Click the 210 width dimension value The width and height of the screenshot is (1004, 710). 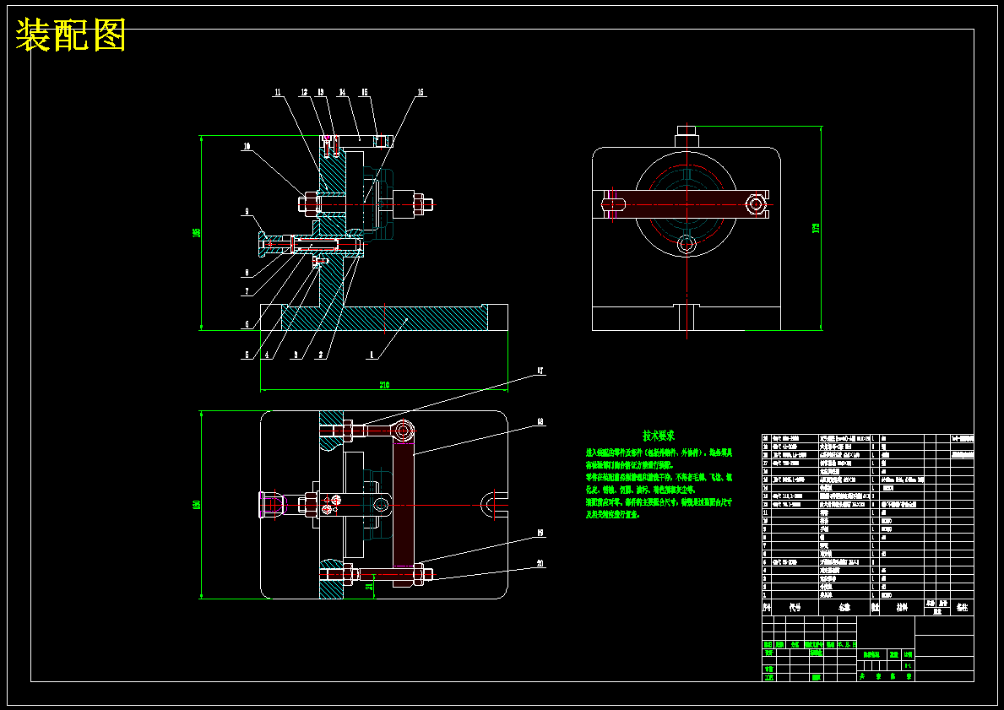click(x=384, y=385)
